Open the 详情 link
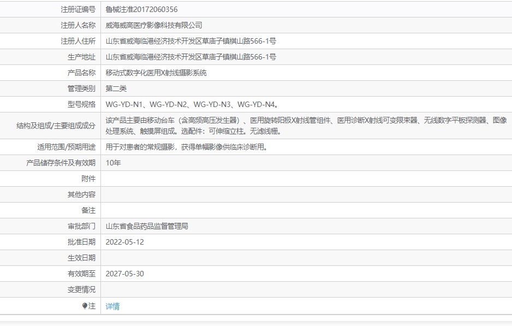This screenshot has width=512, height=326. click(112, 306)
